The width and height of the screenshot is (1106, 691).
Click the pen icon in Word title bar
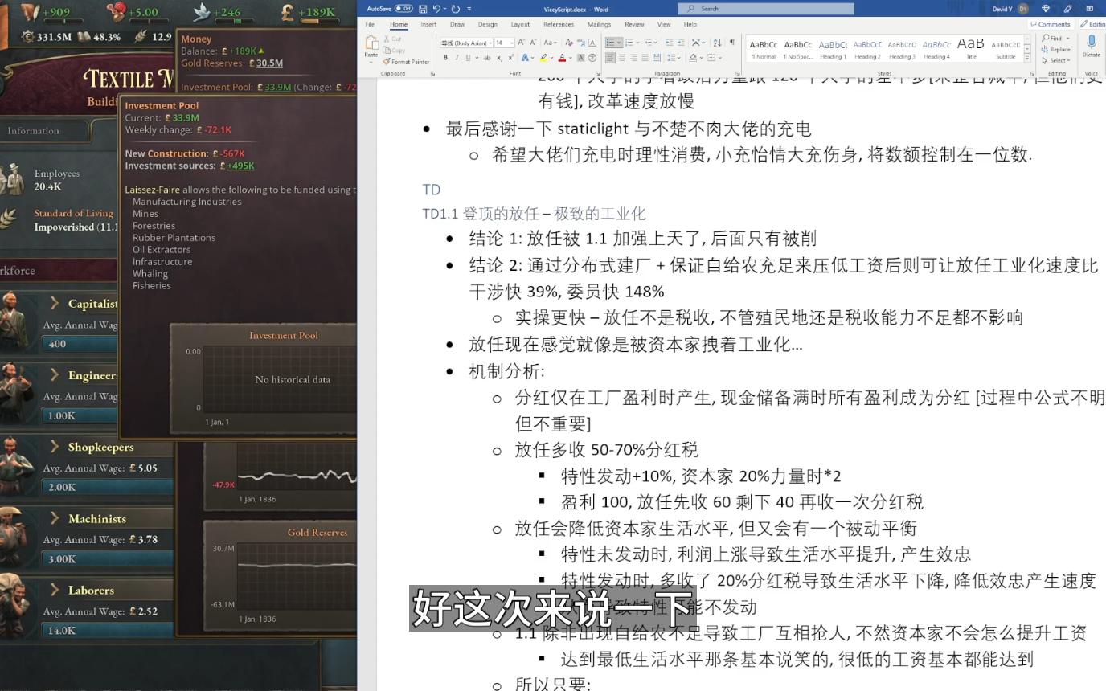pyautogui.click(x=1067, y=9)
